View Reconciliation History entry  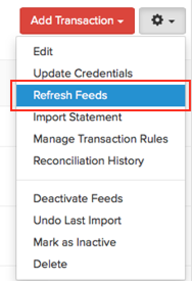[101, 161]
